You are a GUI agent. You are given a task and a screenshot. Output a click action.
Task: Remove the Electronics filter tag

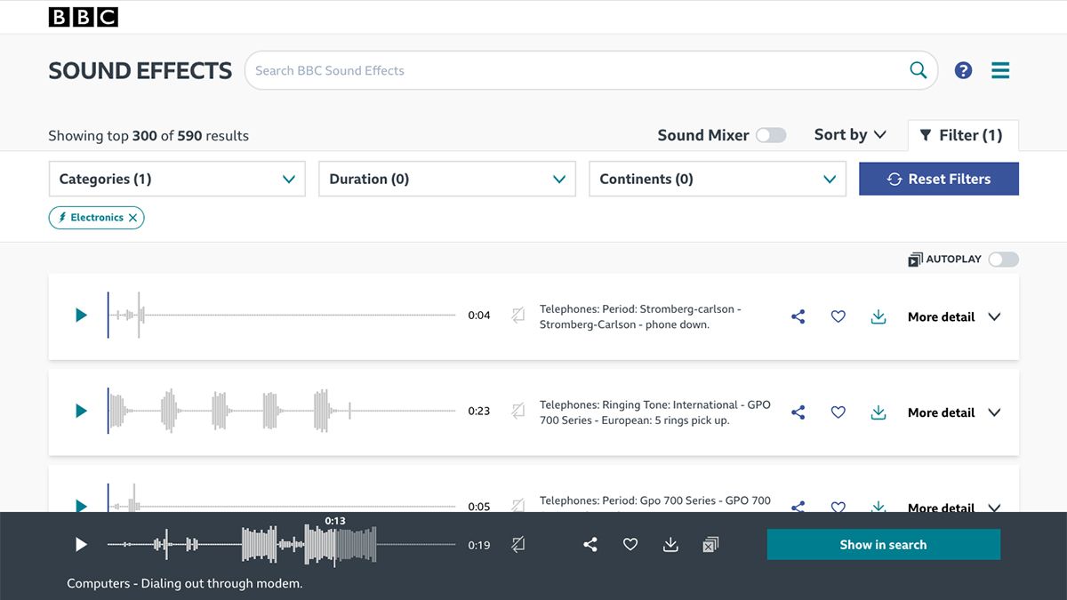pyautogui.click(x=132, y=217)
